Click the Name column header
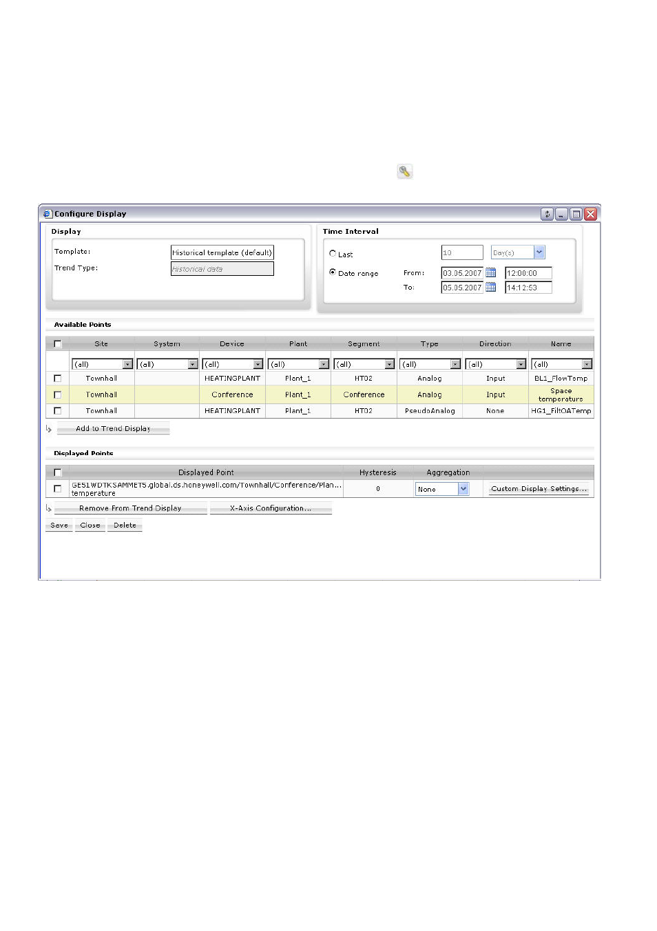657x931 pixels. pyautogui.click(x=561, y=343)
